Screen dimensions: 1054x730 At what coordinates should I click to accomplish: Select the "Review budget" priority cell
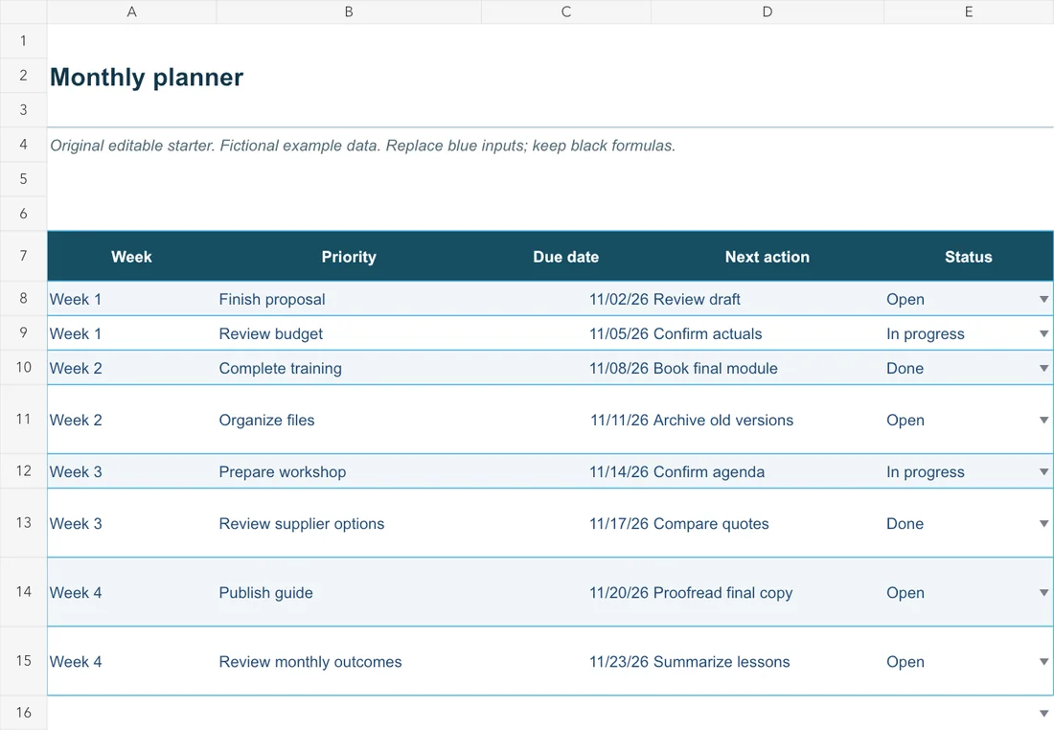coord(349,334)
